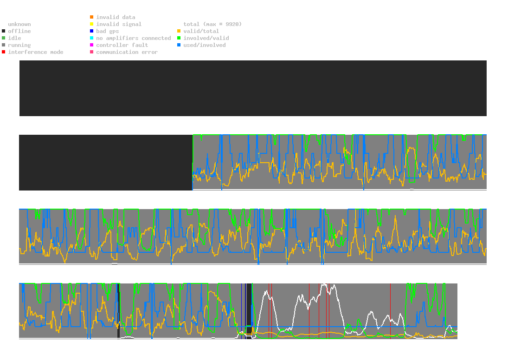Image resolution: width=508 pixels, height=355 pixels.
Task: Click the green idle background swatch
Action: click(4, 38)
